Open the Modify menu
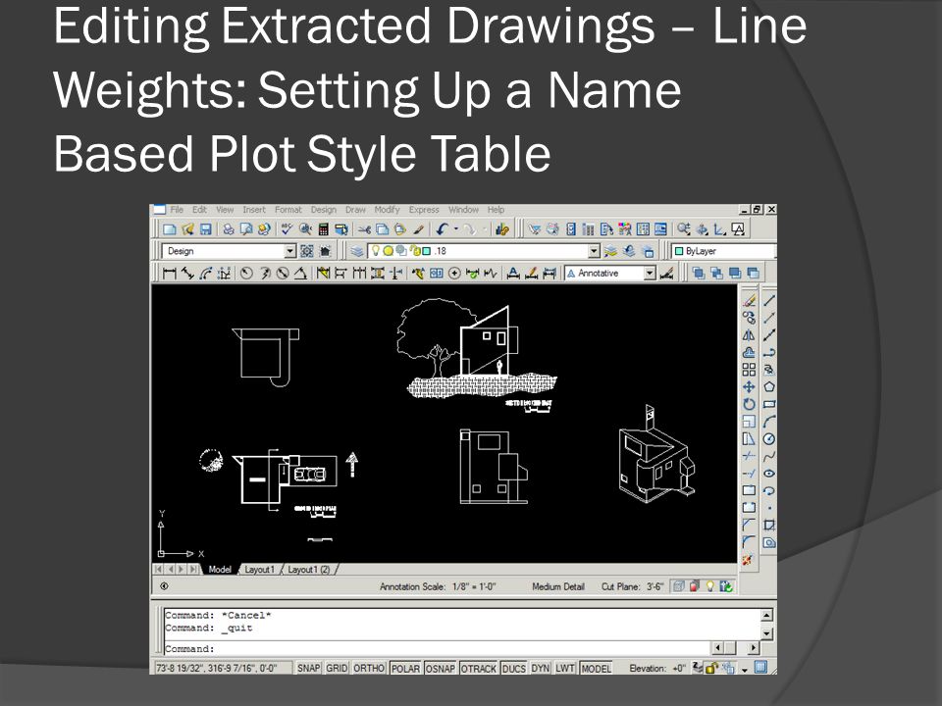This screenshot has height=706, width=942. pos(387,210)
